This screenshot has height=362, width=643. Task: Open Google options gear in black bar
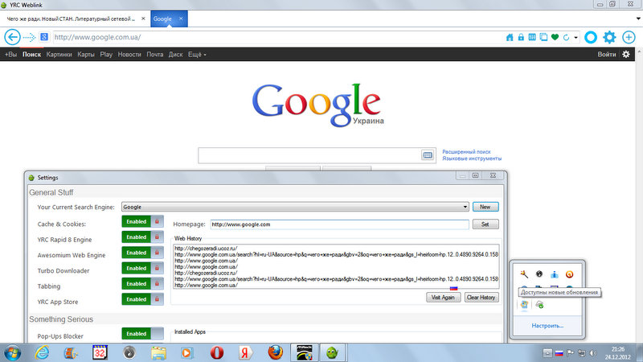point(626,54)
